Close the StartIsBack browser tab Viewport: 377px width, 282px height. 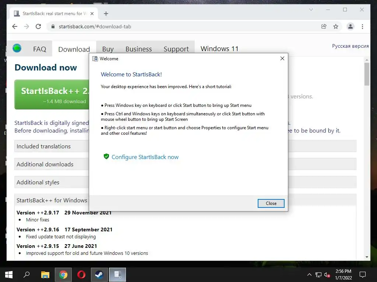92,14
